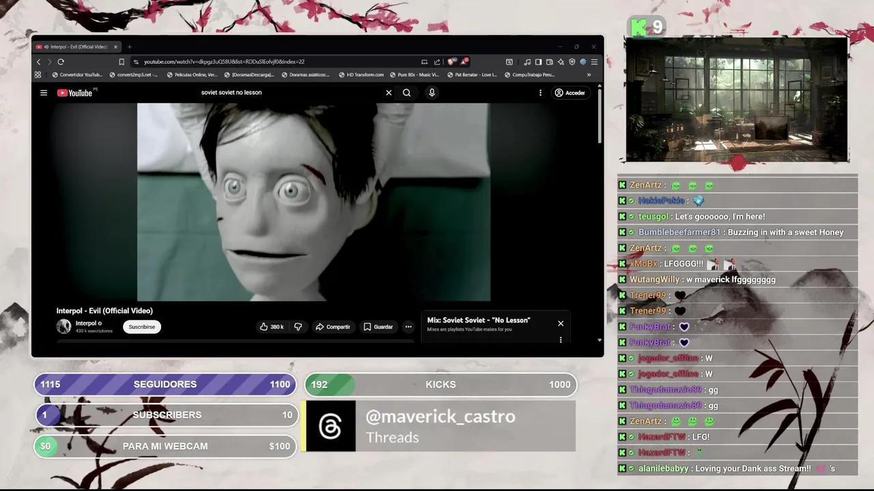Dislike the video with thumbs-down
This screenshot has width=874, height=491.
point(298,327)
